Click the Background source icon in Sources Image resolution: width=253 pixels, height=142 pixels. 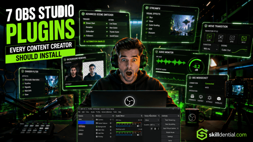pos(97,127)
